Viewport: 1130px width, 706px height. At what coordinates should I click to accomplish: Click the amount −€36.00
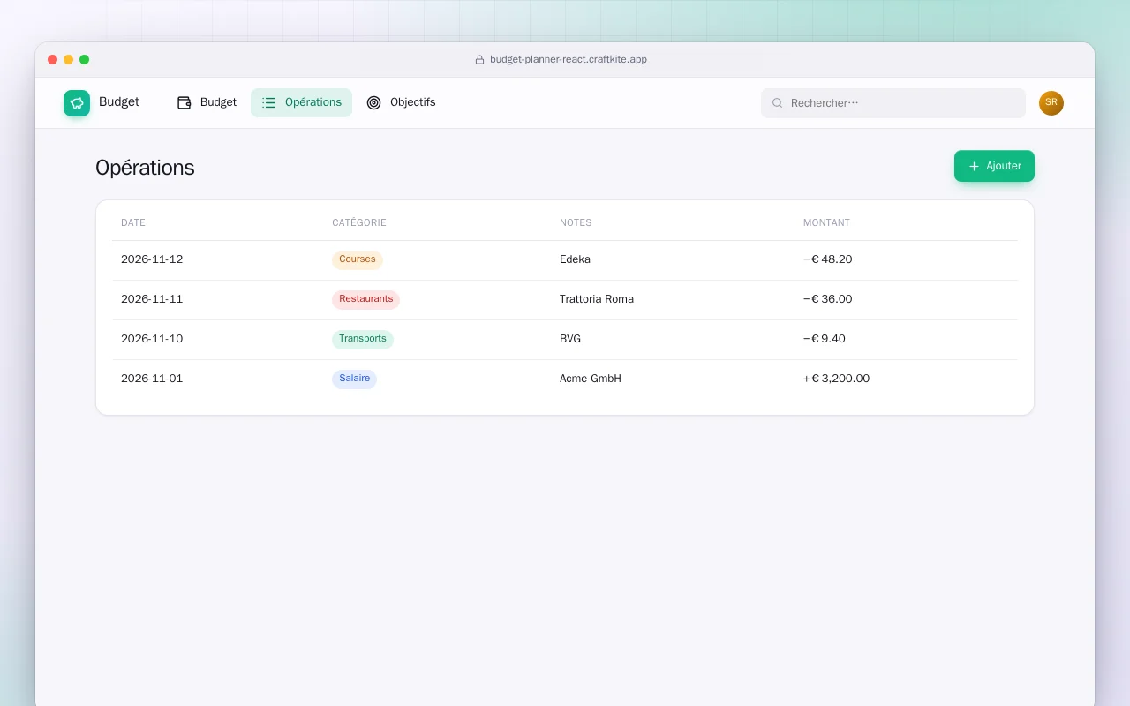[828, 299]
